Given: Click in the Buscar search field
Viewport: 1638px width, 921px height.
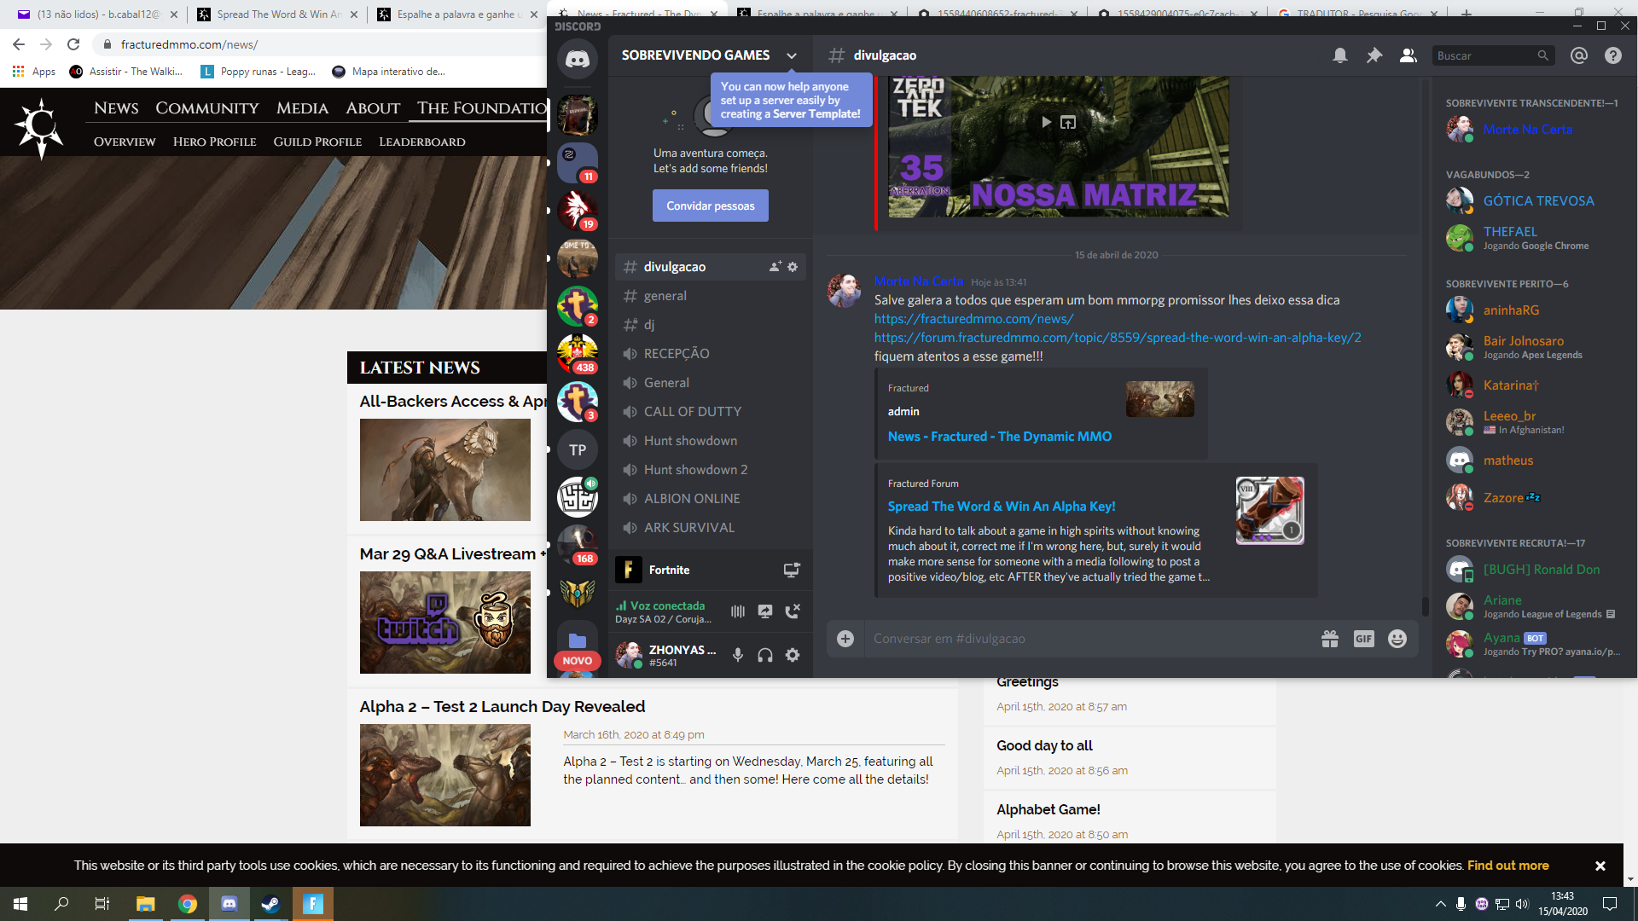Looking at the screenshot, I should (1492, 55).
